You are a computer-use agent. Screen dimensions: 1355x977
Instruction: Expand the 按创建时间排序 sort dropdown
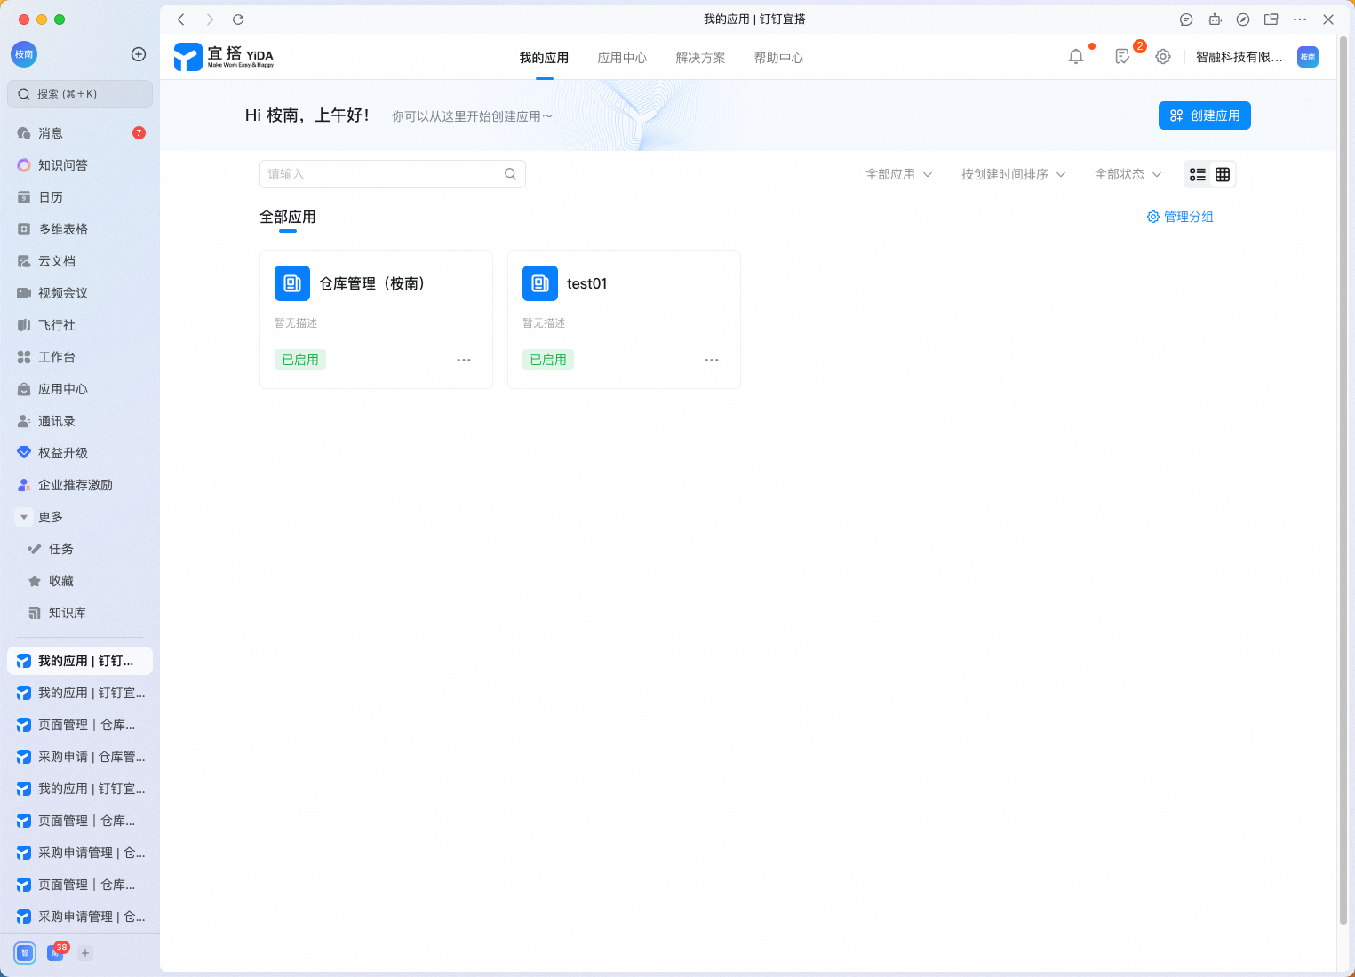[1013, 174]
